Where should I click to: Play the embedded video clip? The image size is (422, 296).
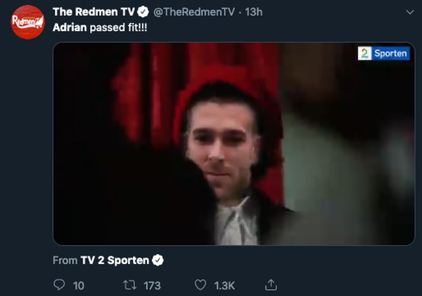(234, 143)
